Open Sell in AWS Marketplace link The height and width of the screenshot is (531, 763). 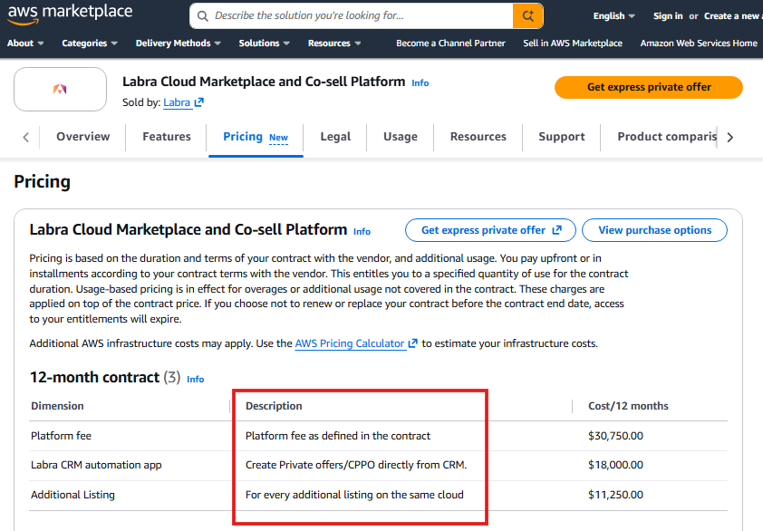pos(573,43)
